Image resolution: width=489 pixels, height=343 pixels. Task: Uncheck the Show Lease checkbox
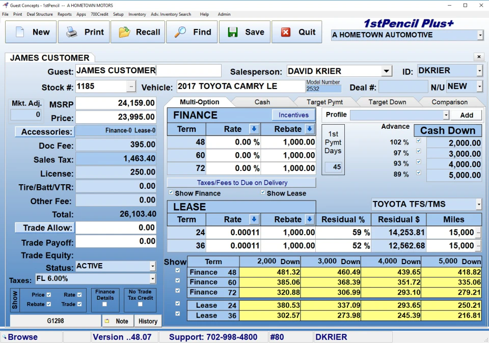(263, 193)
